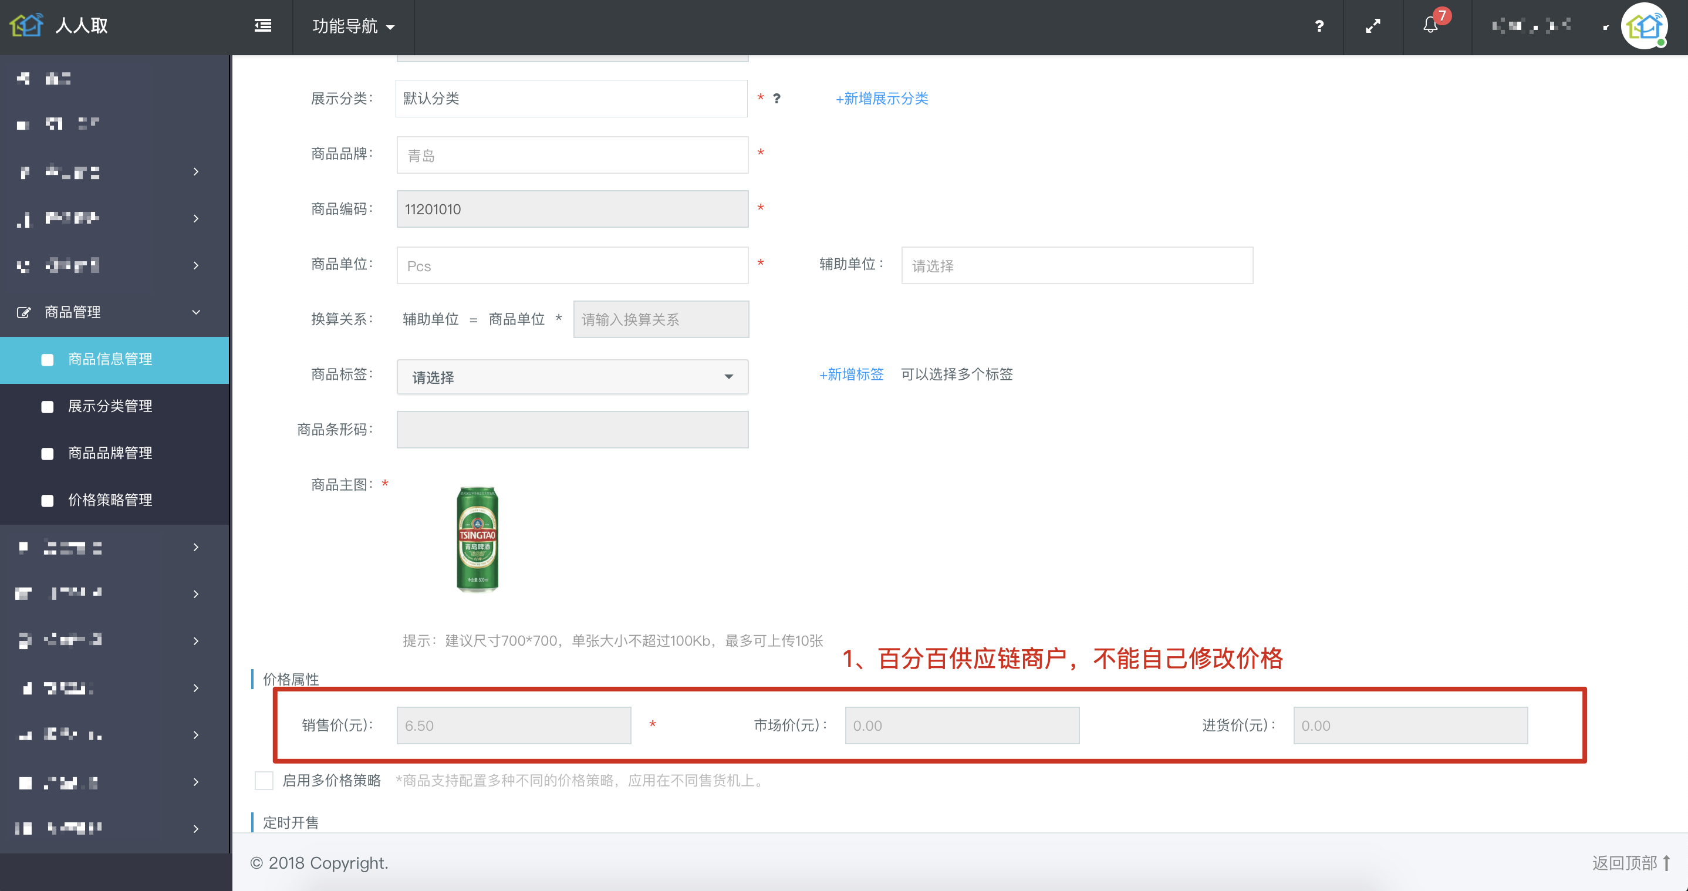
Task: Click 返回顶部 to return to top
Action: point(1631,863)
